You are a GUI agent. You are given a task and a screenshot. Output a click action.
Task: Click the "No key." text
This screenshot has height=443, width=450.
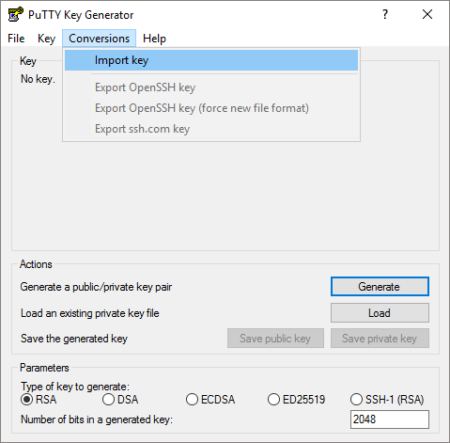tap(38, 79)
